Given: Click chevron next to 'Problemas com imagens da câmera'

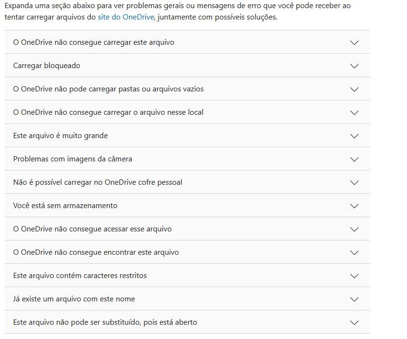Looking at the screenshot, I should pyautogui.click(x=354, y=160).
